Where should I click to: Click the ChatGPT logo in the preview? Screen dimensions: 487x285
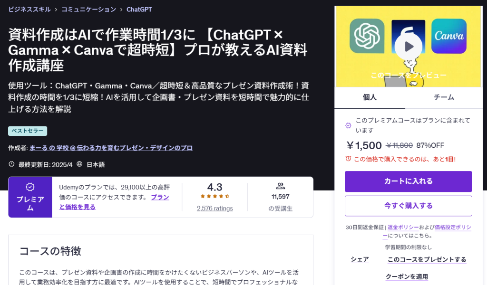point(367,36)
